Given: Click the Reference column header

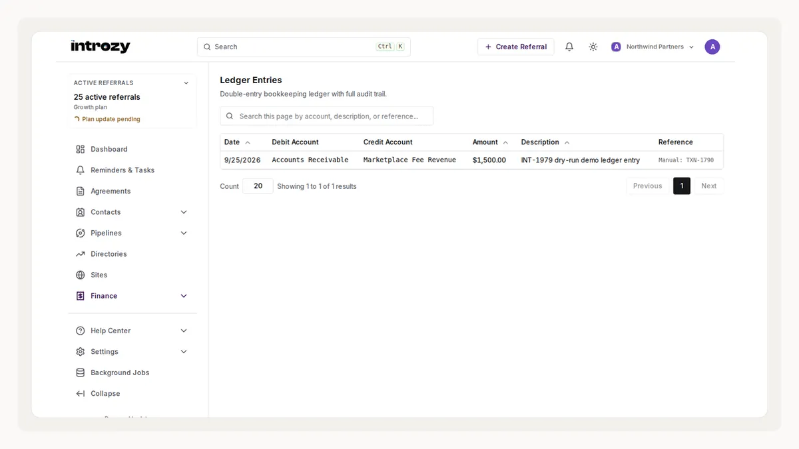Looking at the screenshot, I should coord(676,142).
